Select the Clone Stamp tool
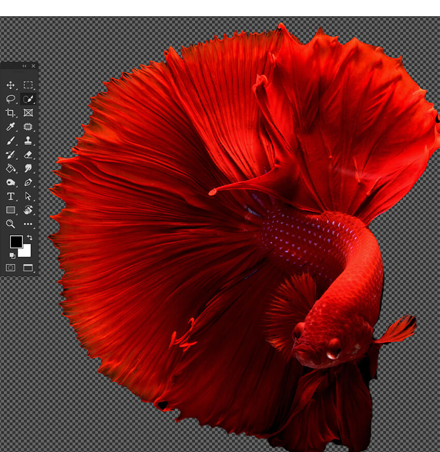 (x=28, y=141)
